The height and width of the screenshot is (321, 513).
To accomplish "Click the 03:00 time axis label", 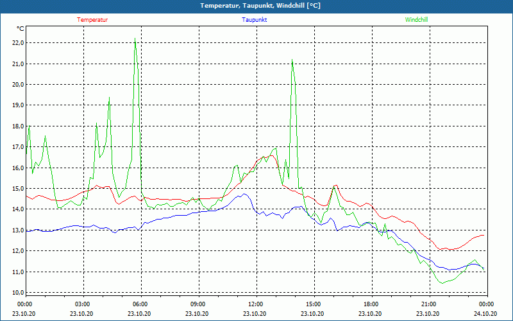I will pos(81,304).
